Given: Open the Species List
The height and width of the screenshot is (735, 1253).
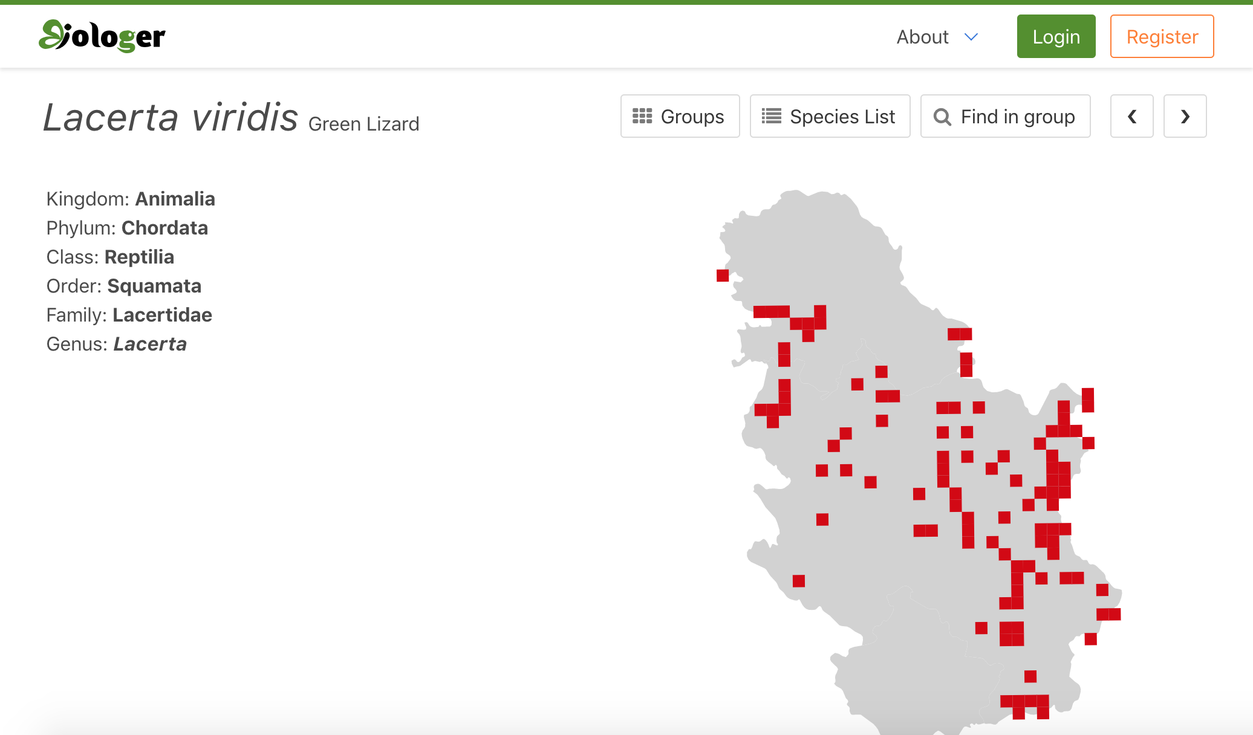Looking at the screenshot, I should [x=830, y=116].
